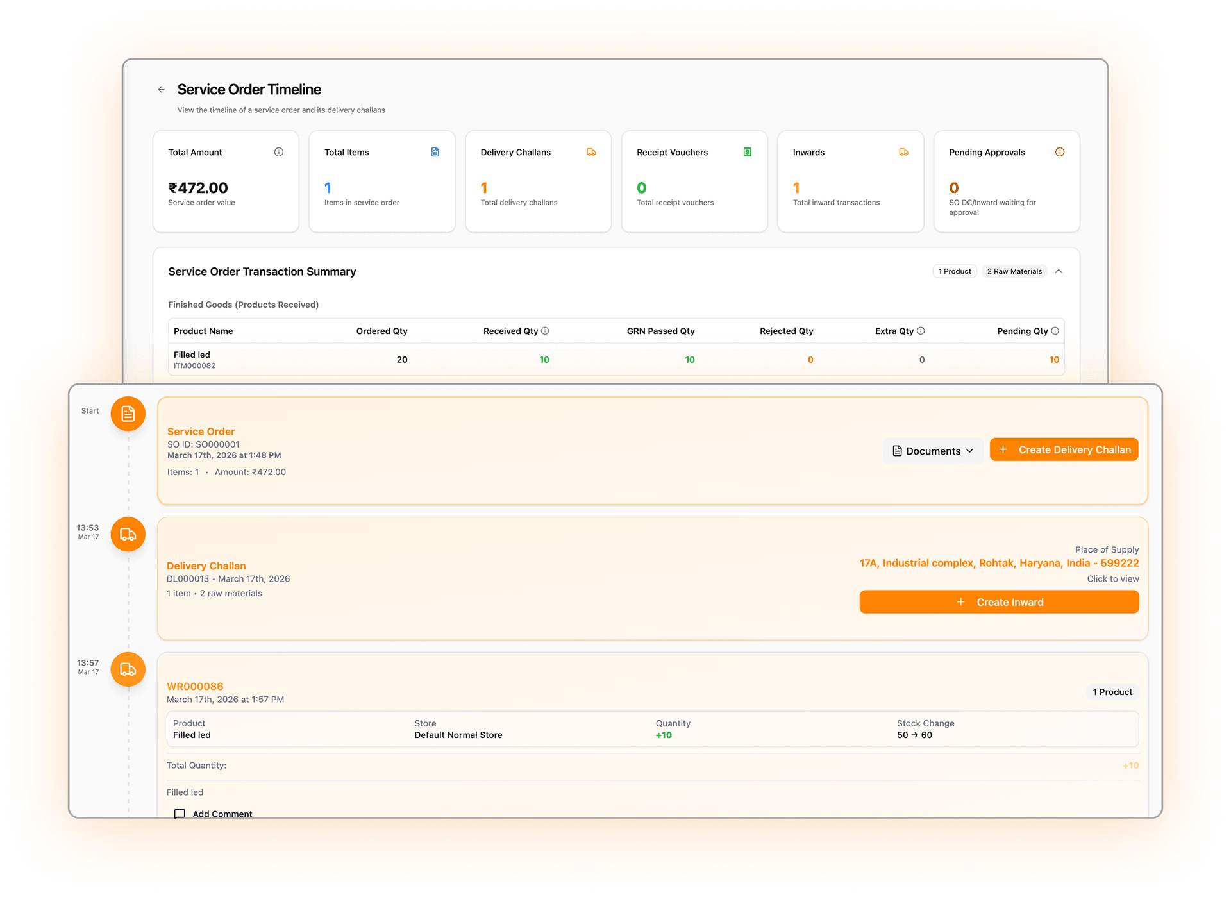Click the 'Product Name' column header
The width and height of the screenshot is (1231, 897).
[x=203, y=331]
